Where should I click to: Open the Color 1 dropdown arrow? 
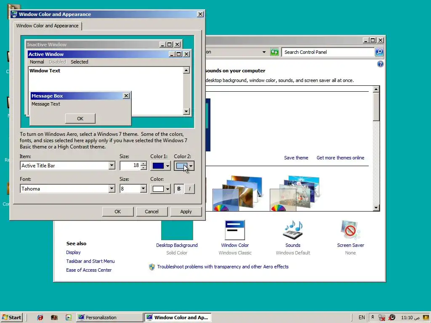[168, 166]
